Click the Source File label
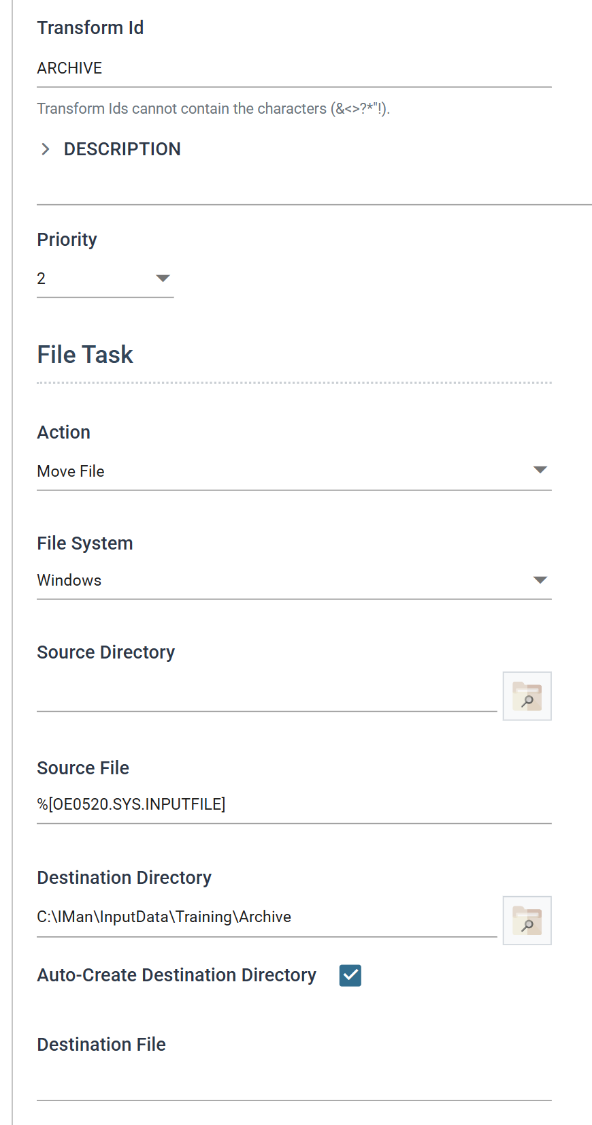This screenshot has width=592, height=1125. coord(83,768)
